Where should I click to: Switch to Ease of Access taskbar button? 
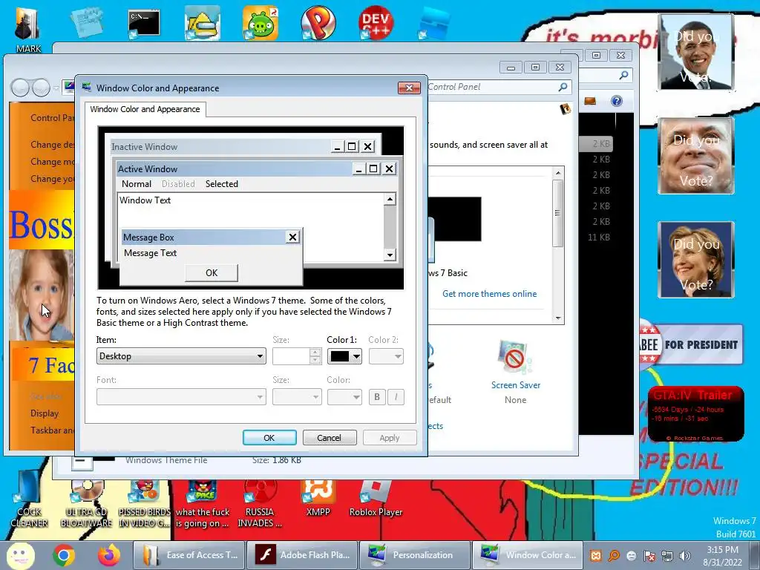click(189, 555)
